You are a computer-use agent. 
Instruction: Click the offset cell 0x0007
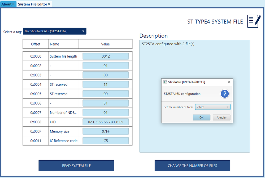tap(36, 113)
